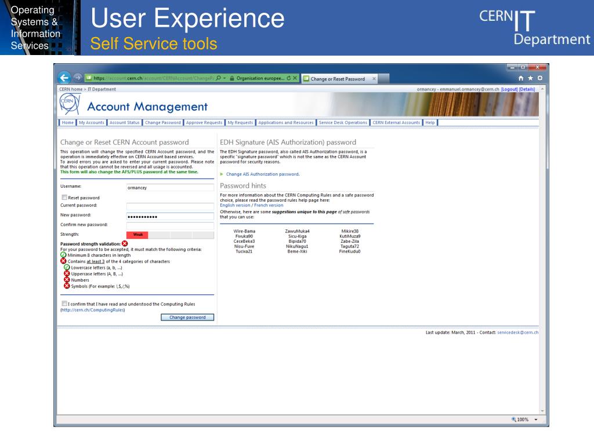Click the padlock security icon in address bar
The height and width of the screenshot is (445, 594).
coord(232,78)
